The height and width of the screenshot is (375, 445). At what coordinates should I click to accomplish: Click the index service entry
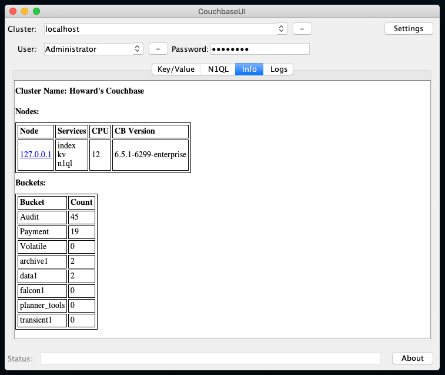click(x=66, y=145)
